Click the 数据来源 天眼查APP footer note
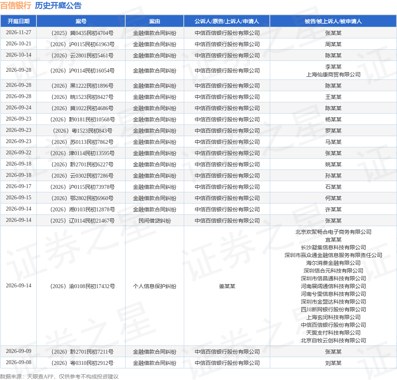The width and height of the screenshot is (397, 380). tap(59, 377)
